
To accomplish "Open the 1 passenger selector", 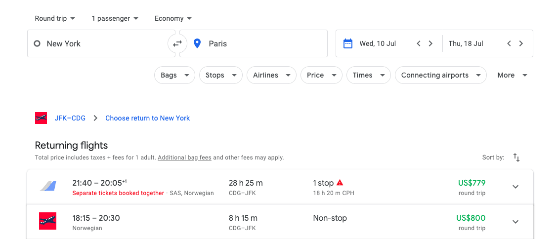I will tap(115, 18).
